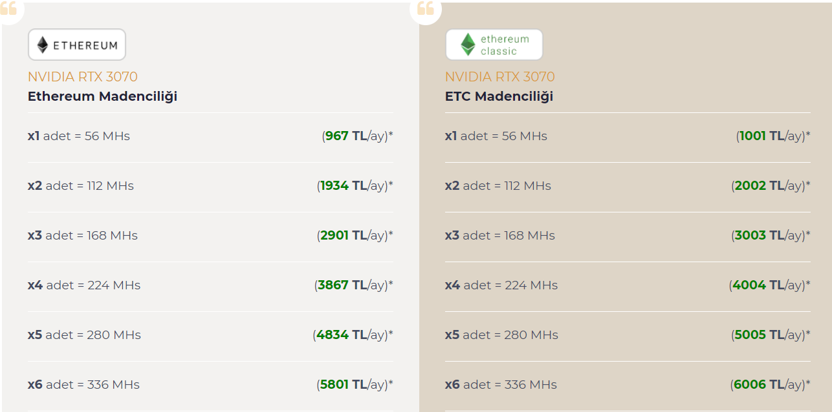Image resolution: width=832 pixels, height=412 pixels.
Task: Click the black Ethereum diamond symbol
Action: pyautogui.click(x=43, y=45)
